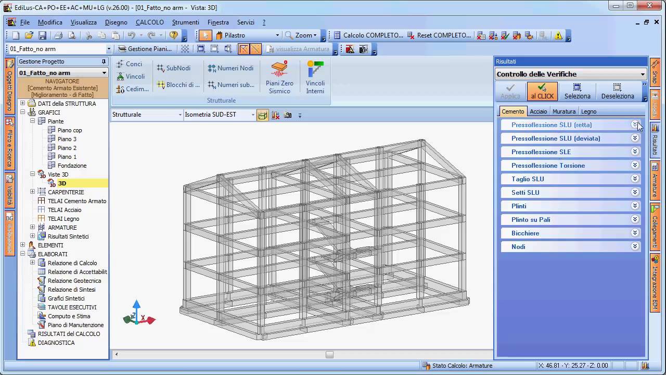
Task: Click the Conci tool
Action: 129,64
